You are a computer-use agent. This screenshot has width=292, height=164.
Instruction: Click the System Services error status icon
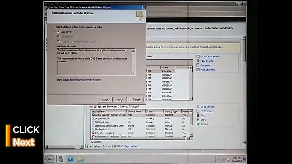coord(95,106)
